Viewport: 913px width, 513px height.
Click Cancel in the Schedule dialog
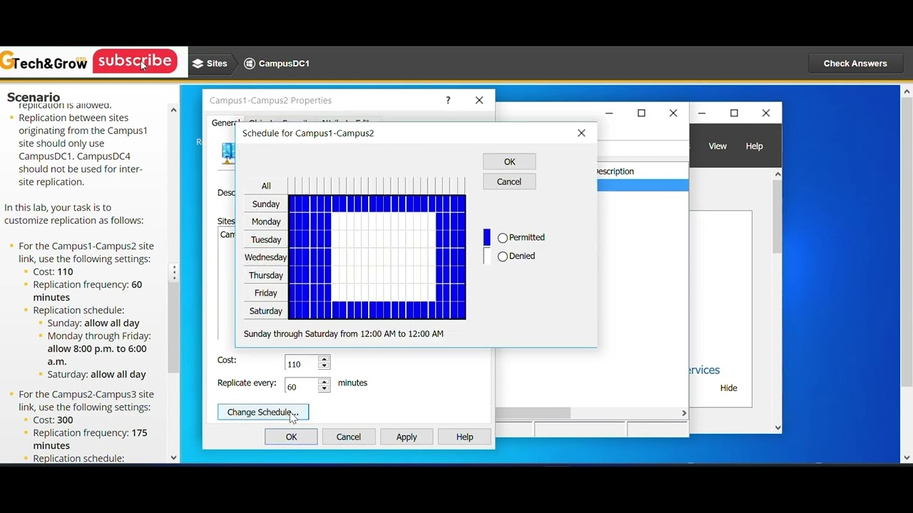pos(509,182)
